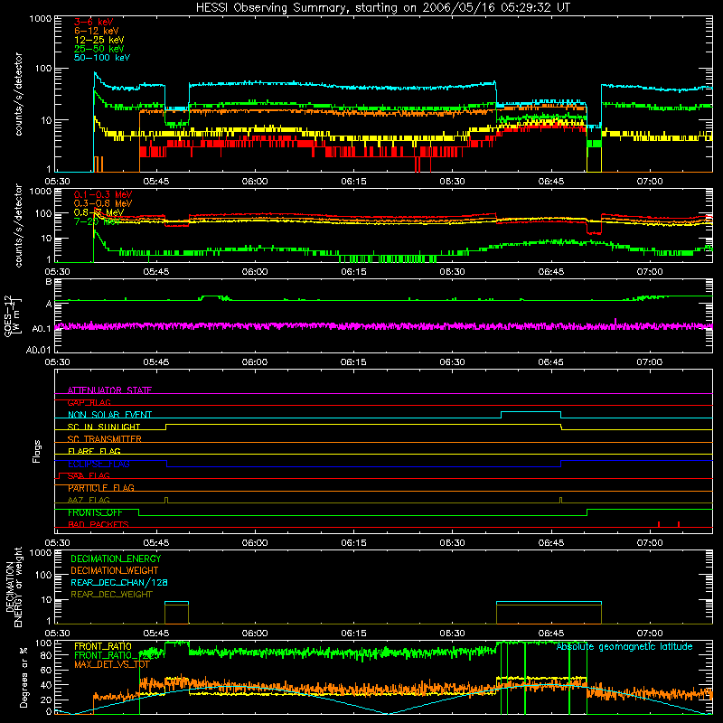
Task: Click the Degrees or % axis title
Action: [x=23, y=677]
